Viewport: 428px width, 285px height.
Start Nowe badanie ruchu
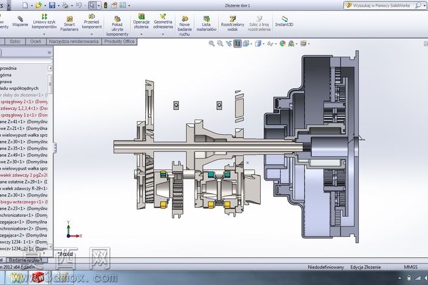pos(185,26)
